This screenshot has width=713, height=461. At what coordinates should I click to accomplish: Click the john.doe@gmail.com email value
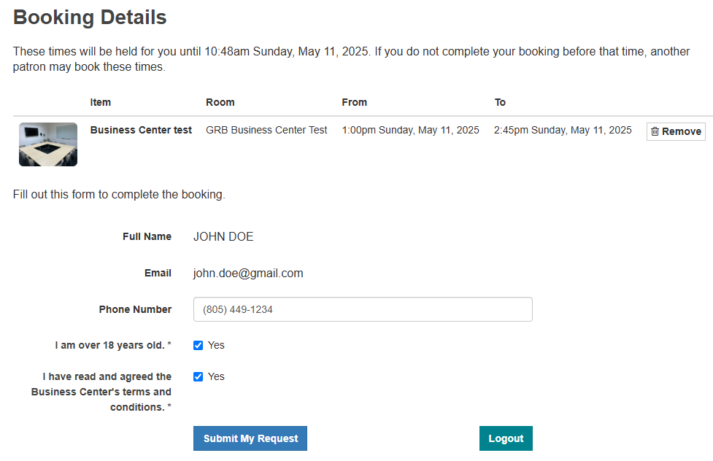pyautogui.click(x=248, y=274)
